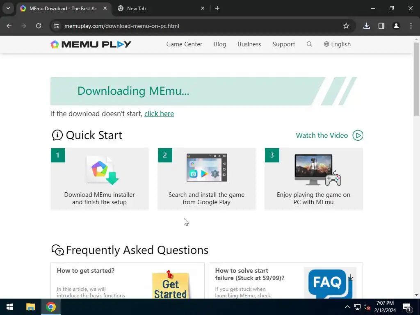Click the emulator window image in step 2
The width and height of the screenshot is (420, 315).
(x=207, y=168)
